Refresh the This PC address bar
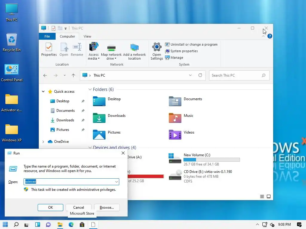This screenshot has height=229, width=306. pyautogui.click(x=200, y=75)
